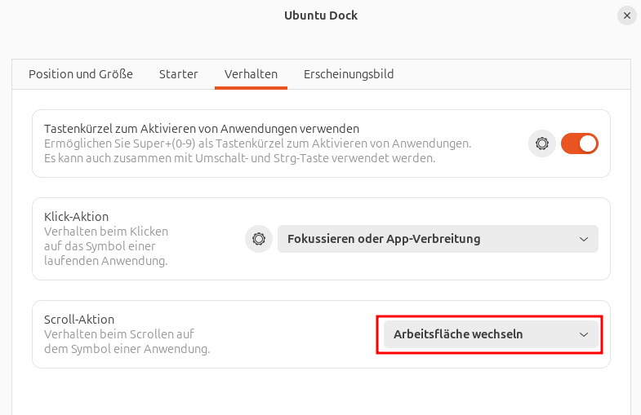Click the Klick-Aktion label
The width and height of the screenshot is (641, 415).
pos(76,217)
